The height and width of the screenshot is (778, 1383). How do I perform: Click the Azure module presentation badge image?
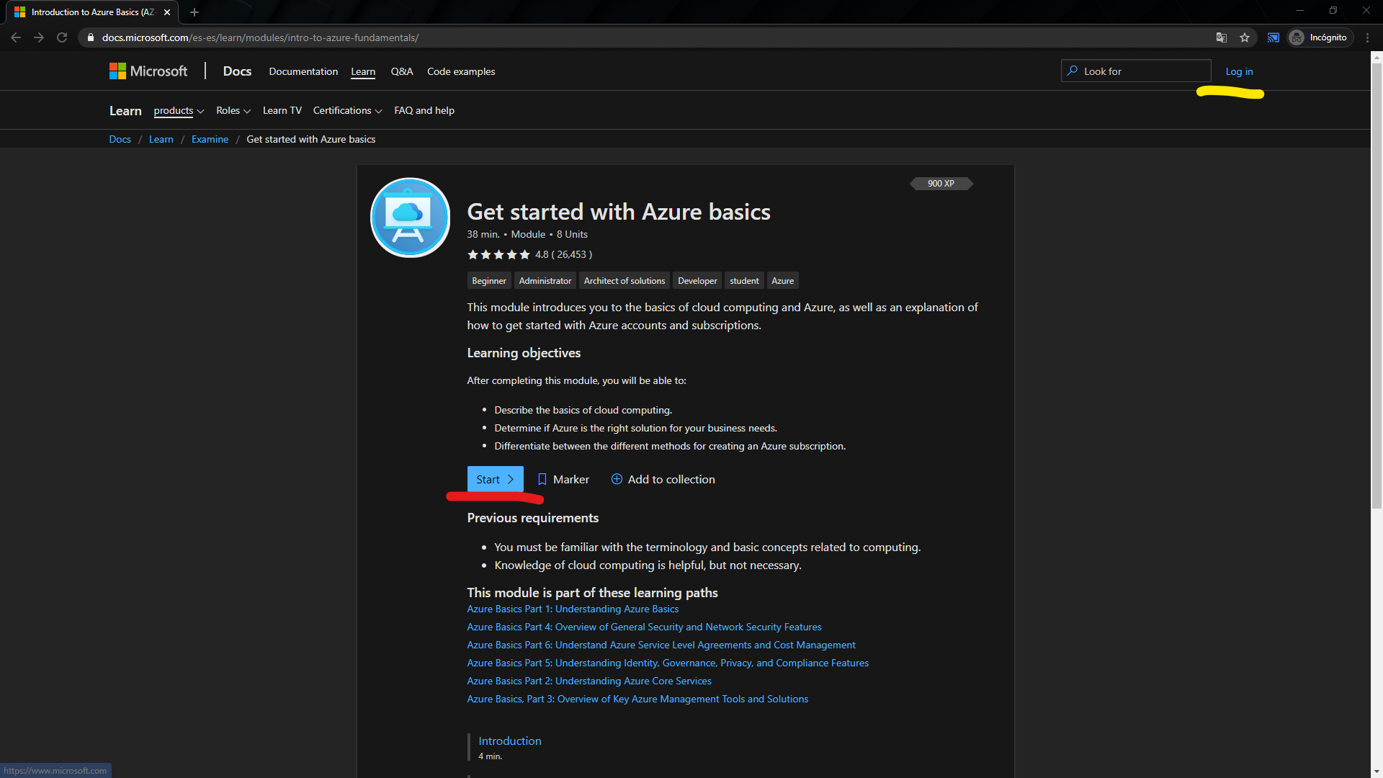[411, 218]
